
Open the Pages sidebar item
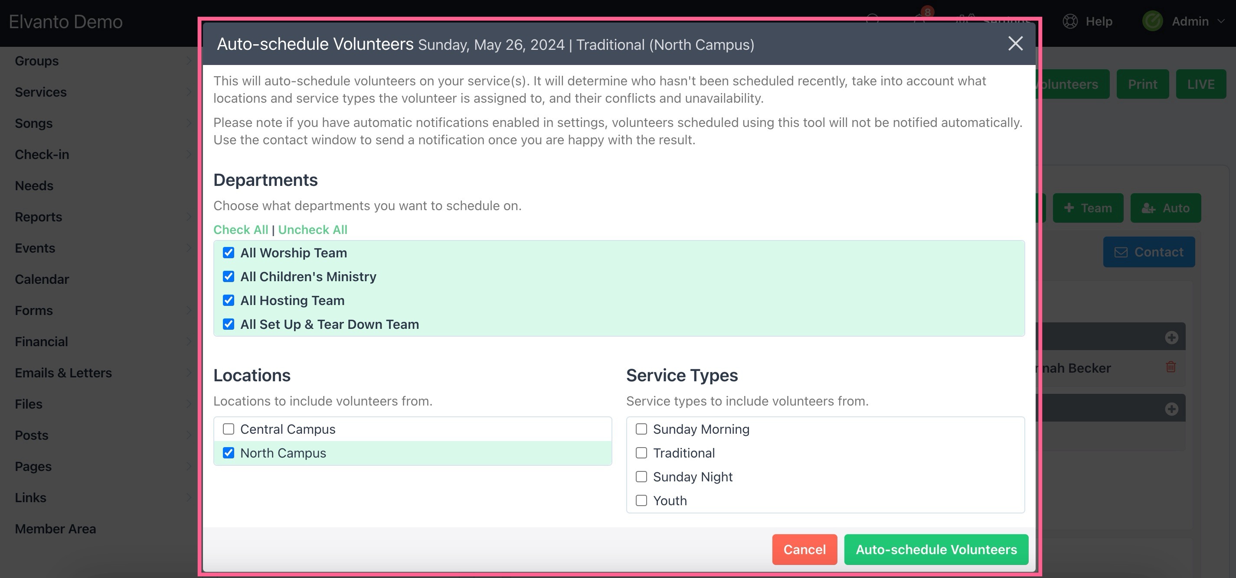[33, 466]
